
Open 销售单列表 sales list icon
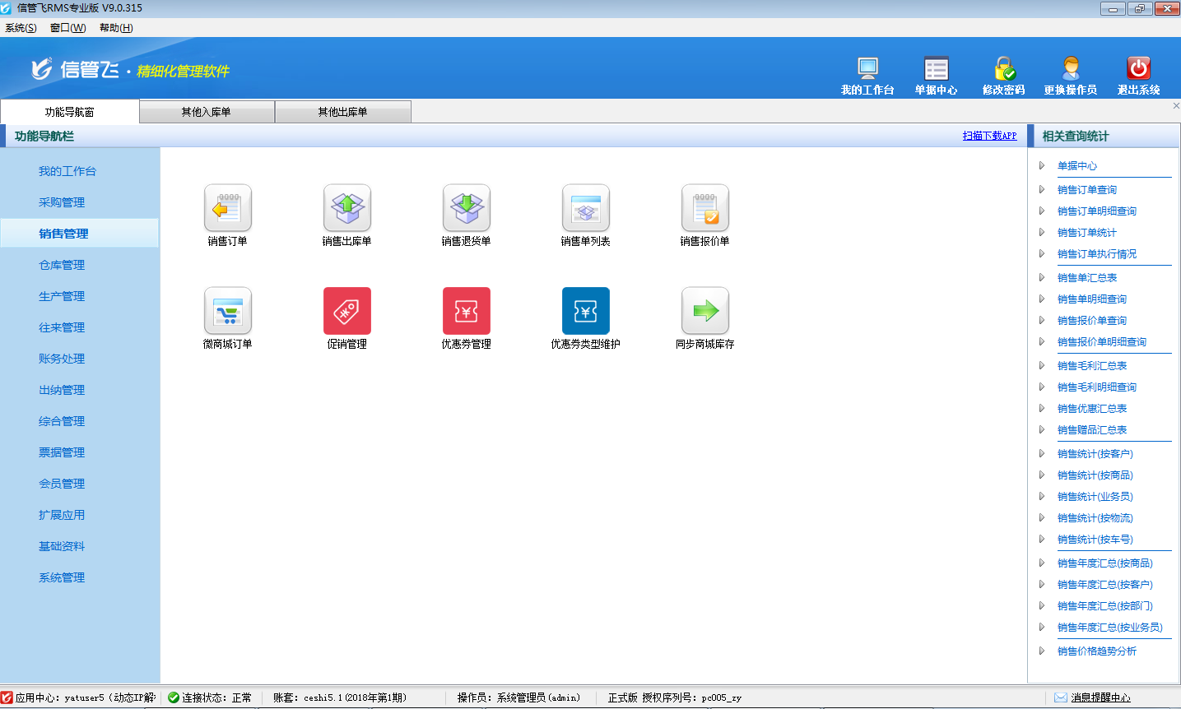pos(586,208)
